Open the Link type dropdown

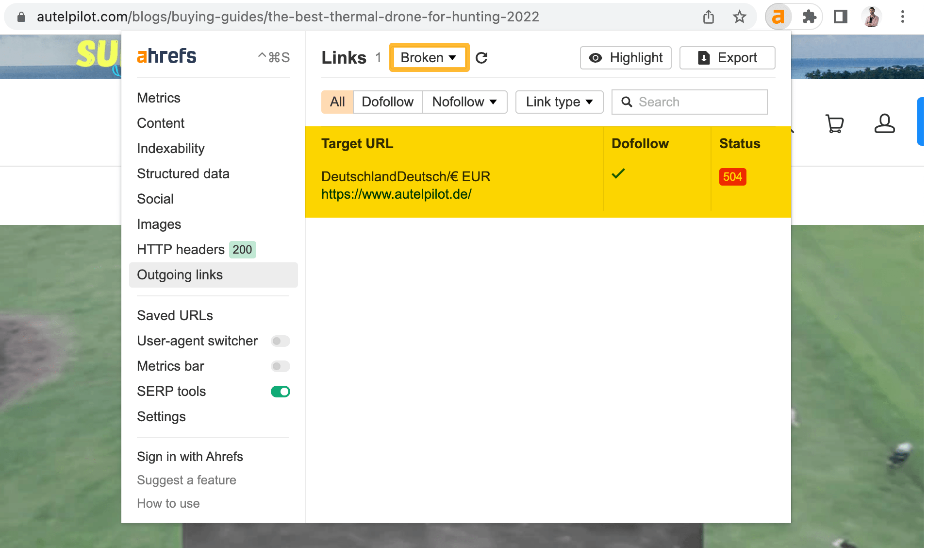[x=559, y=102]
